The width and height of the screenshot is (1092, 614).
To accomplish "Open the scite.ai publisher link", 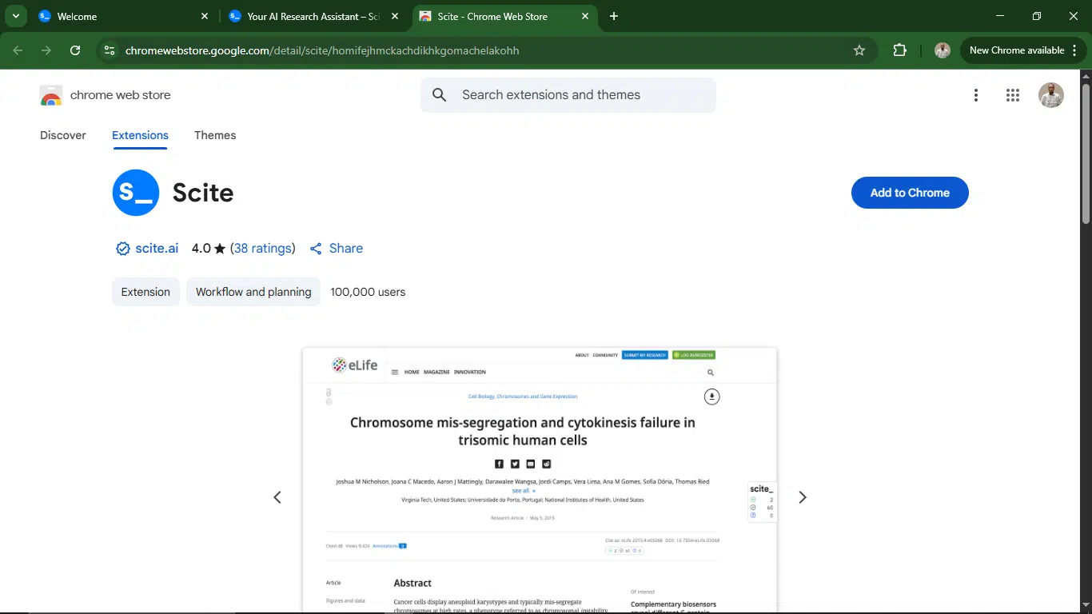I will (x=157, y=249).
